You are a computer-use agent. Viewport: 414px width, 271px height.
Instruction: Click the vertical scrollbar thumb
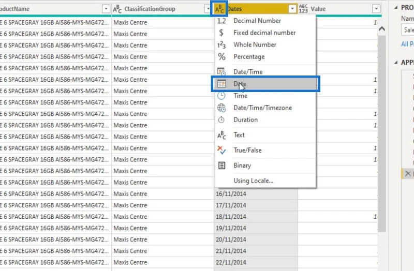click(382, 133)
